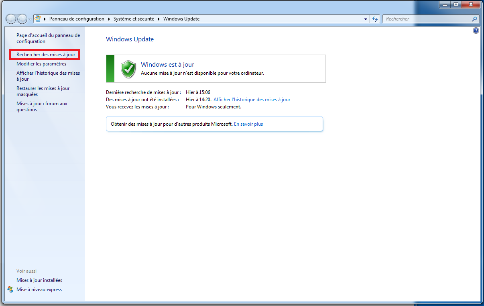Expand the arrow after Système et sécurité

(x=159, y=19)
